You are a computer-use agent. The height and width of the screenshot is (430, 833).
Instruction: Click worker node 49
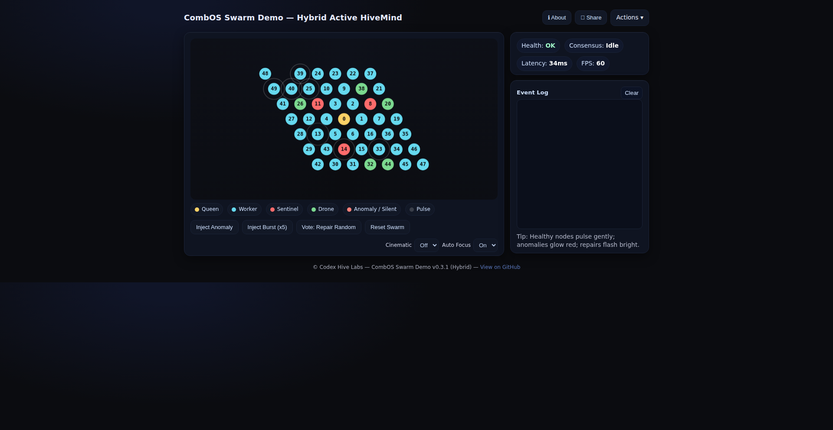(274, 89)
